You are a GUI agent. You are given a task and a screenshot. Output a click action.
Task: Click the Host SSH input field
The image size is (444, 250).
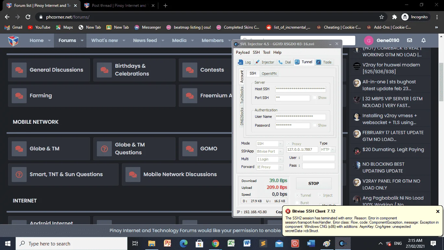coord(301,89)
